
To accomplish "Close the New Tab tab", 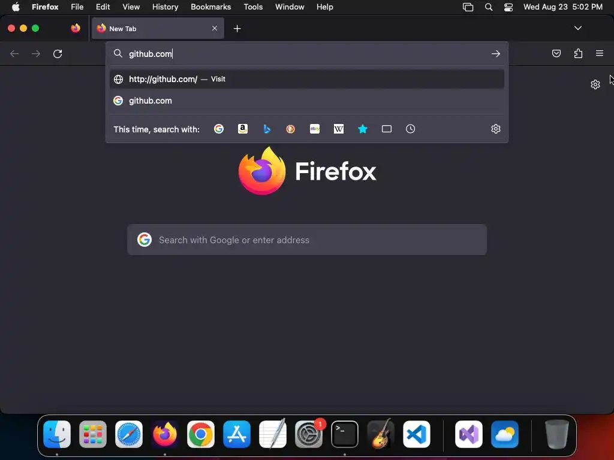I will click(215, 28).
